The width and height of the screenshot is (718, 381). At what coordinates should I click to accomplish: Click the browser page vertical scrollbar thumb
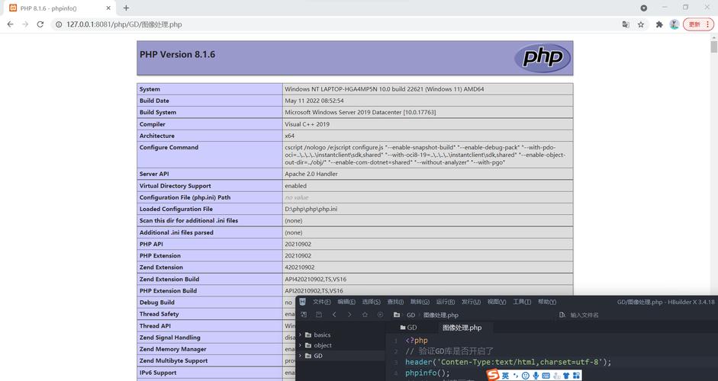[713, 46]
